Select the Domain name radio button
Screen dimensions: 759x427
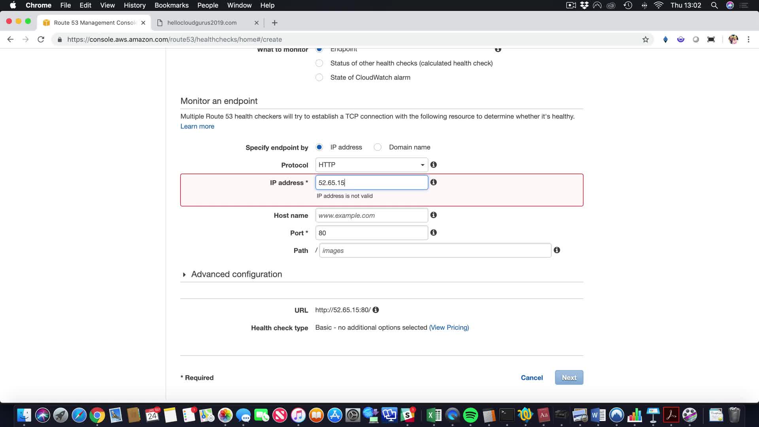[x=378, y=147]
